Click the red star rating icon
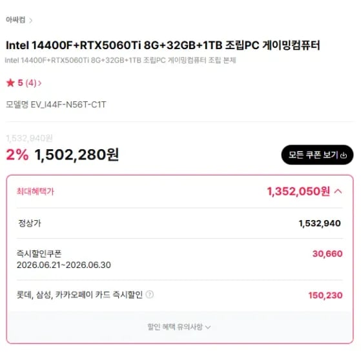 [10, 83]
